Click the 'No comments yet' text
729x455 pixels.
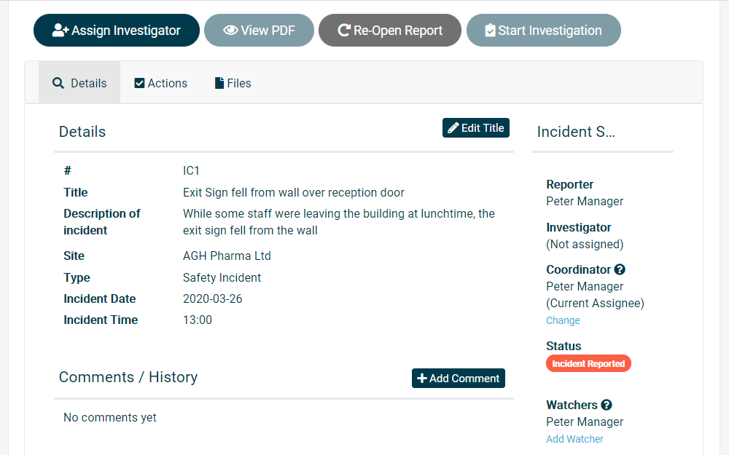pyautogui.click(x=110, y=417)
